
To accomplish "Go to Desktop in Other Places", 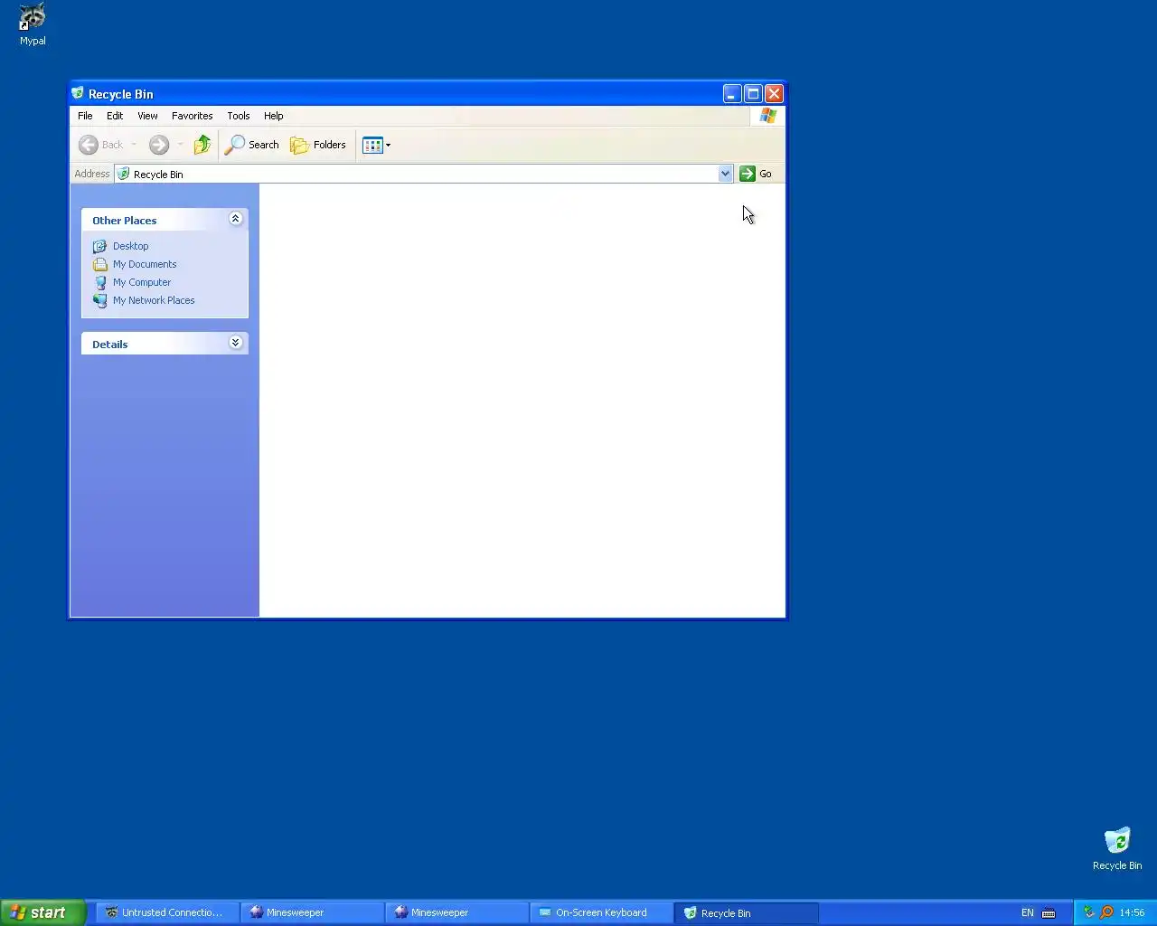I will point(131,246).
